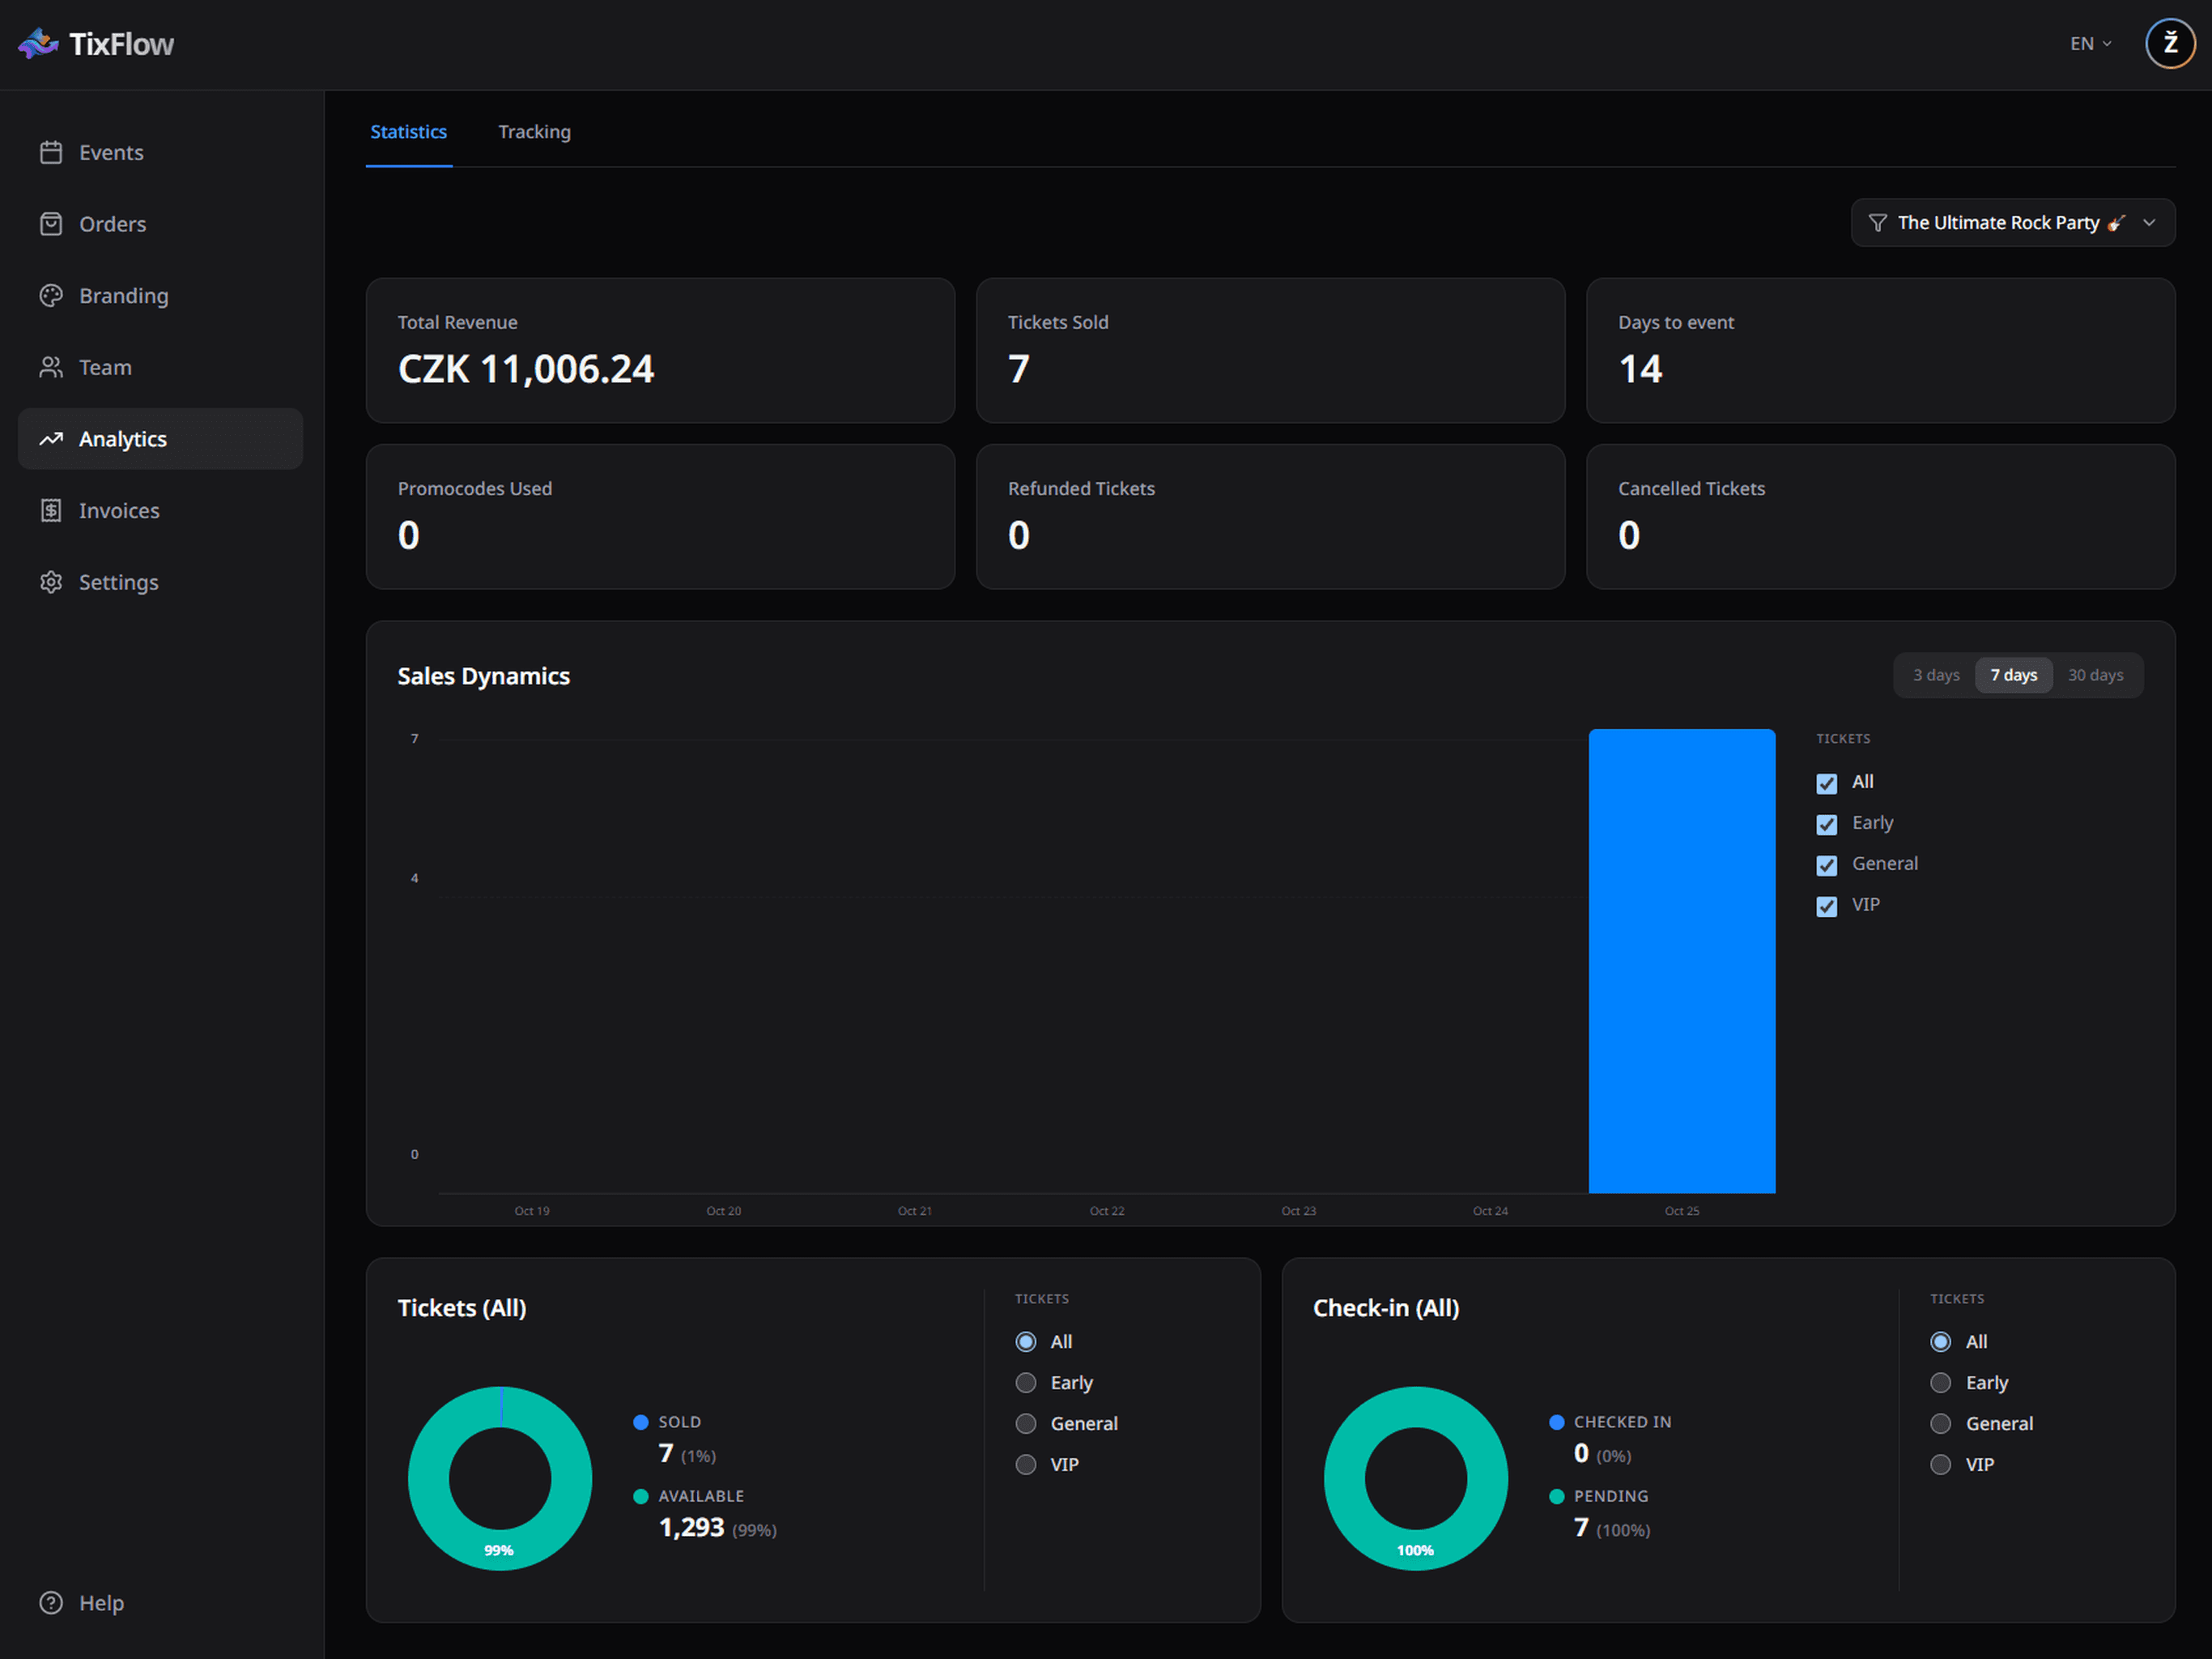Switch to the Tracking tab
The width and height of the screenshot is (2212, 1659).
[x=535, y=132]
